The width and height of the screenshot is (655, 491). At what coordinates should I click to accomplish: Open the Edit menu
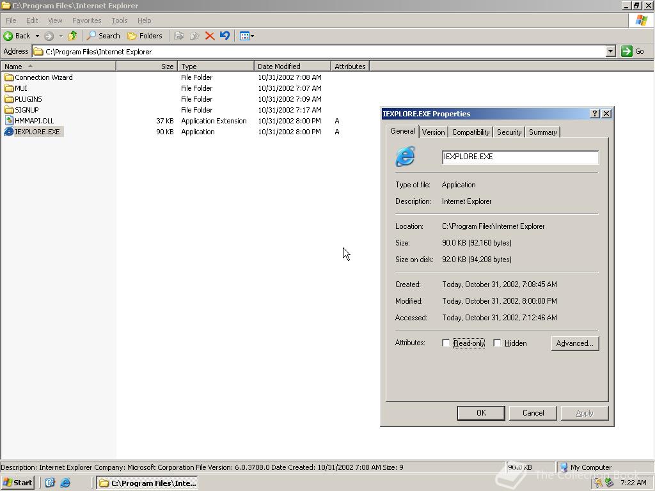pos(32,20)
